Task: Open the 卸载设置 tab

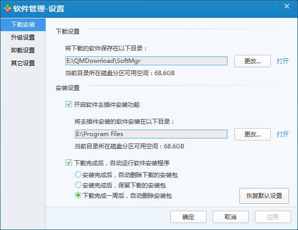Action: 23,50
